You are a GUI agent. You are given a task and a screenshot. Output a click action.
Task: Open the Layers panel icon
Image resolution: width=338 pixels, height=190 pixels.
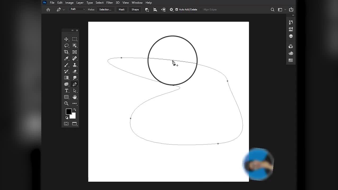291,36
